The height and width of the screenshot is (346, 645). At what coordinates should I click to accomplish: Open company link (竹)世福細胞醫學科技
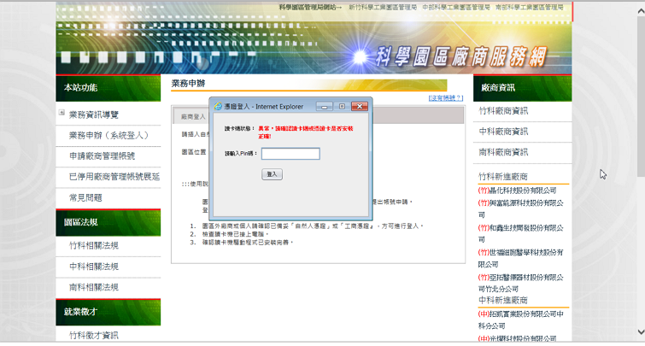click(520, 258)
